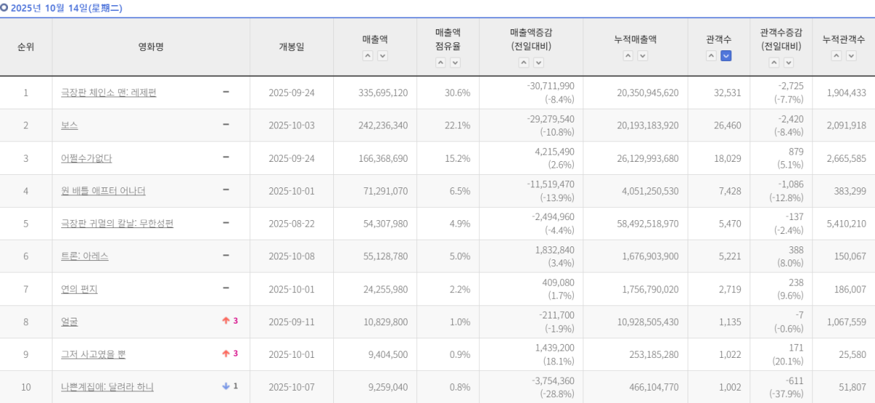Open the 트론: 아레스 movie page
Screen dimensions: 875x403
[x=85, y=257]
